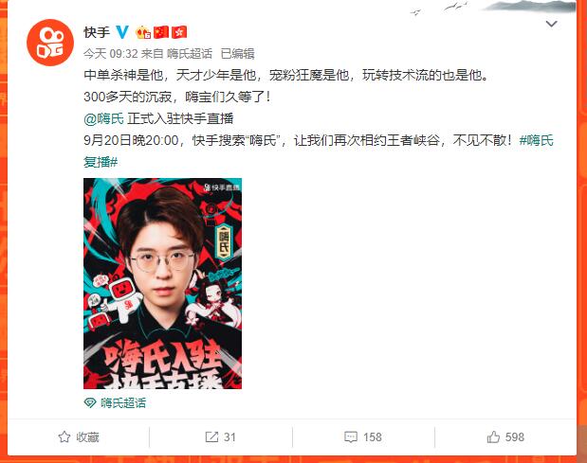Enlarge the 嗨氏入驻 poster image
Image resolution: width=587 pixels, height=463 pixels.
[x=162, y=284]
